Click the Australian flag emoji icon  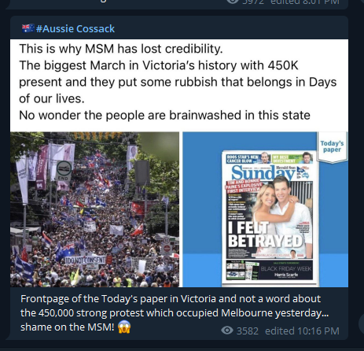(x=28, y=28)
